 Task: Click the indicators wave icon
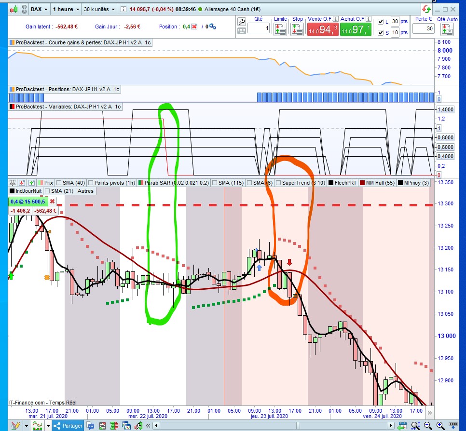click(x=38, y=426)
